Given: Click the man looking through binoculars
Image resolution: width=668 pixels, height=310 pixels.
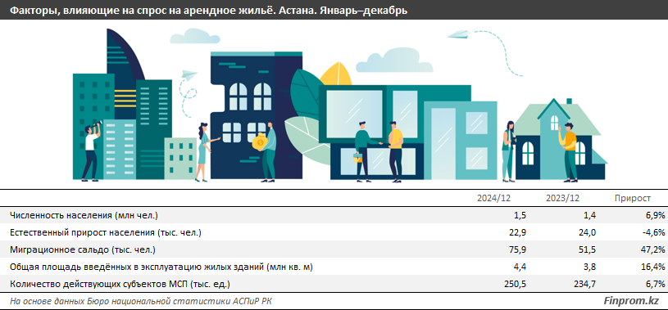Looking at the screenshot, I should click(x=91, y=151).
